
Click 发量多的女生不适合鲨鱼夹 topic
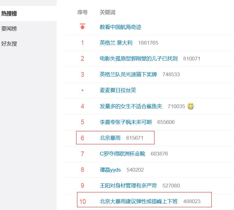point(131,106)
